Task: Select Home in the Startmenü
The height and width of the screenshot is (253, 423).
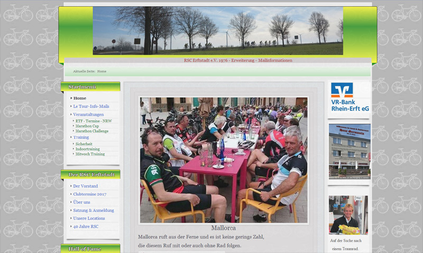Action: tap(80, 98)
